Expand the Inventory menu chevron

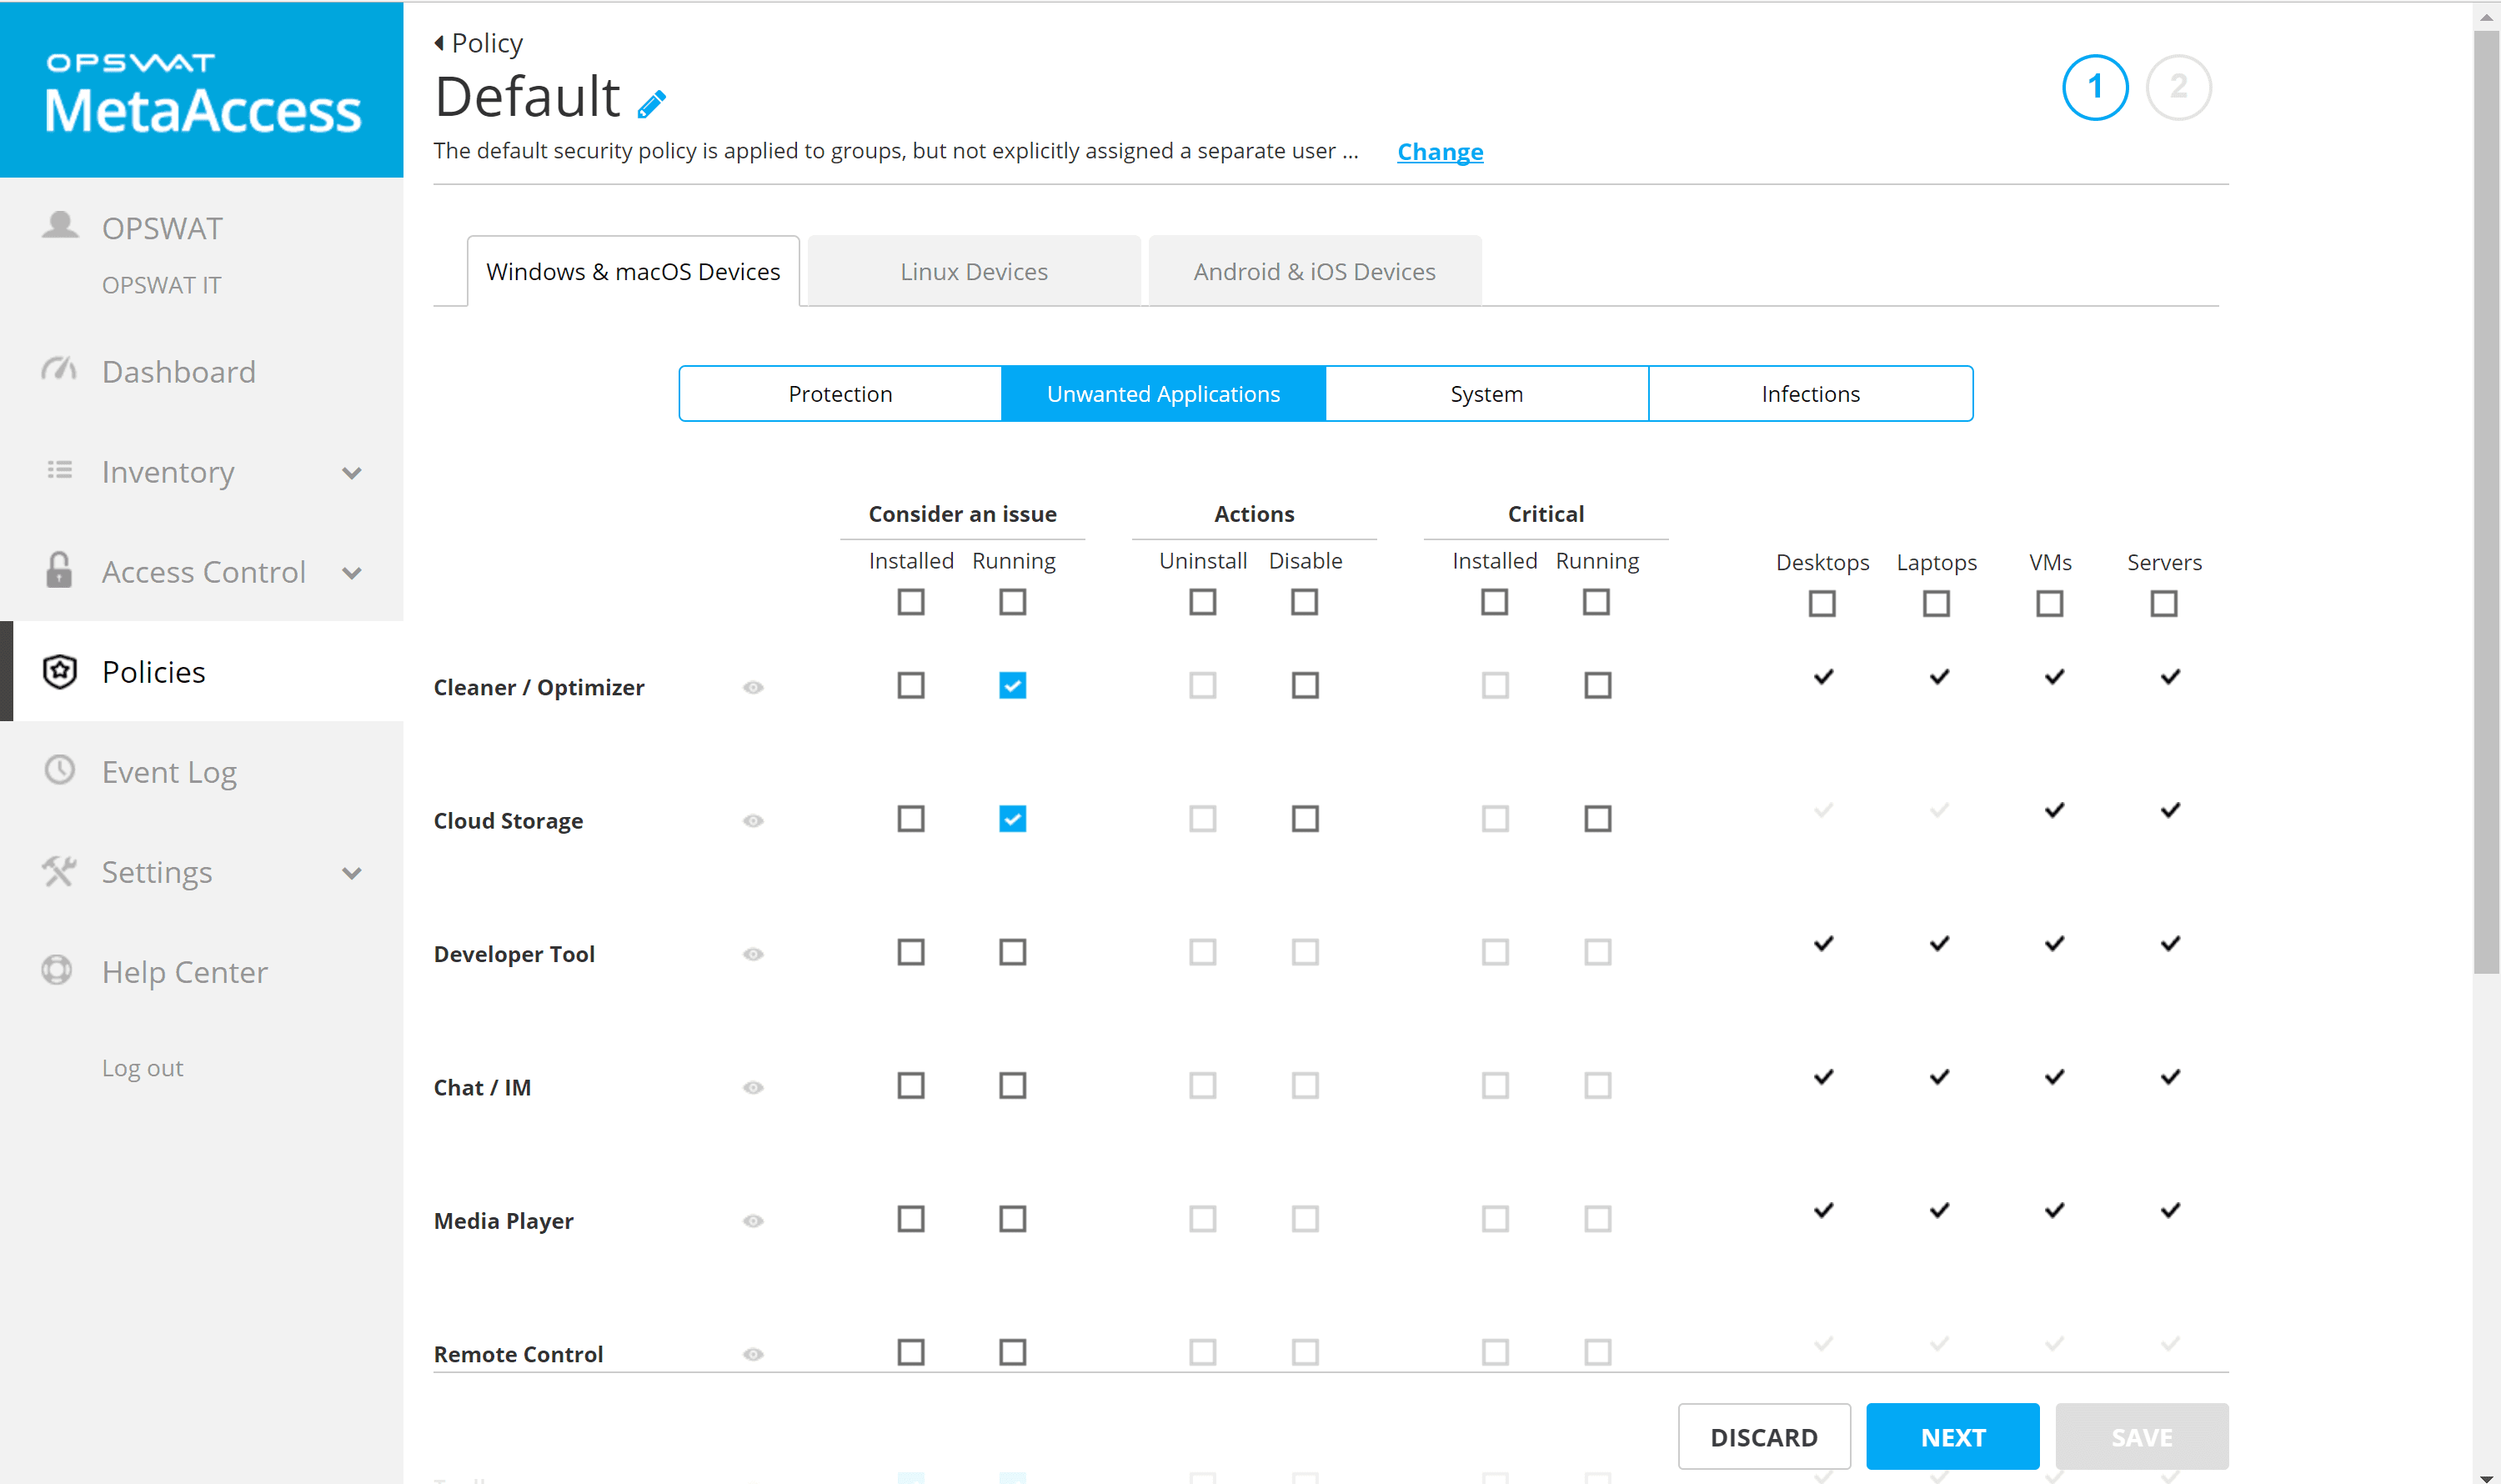pyautogui.click(x=352, y=472)
